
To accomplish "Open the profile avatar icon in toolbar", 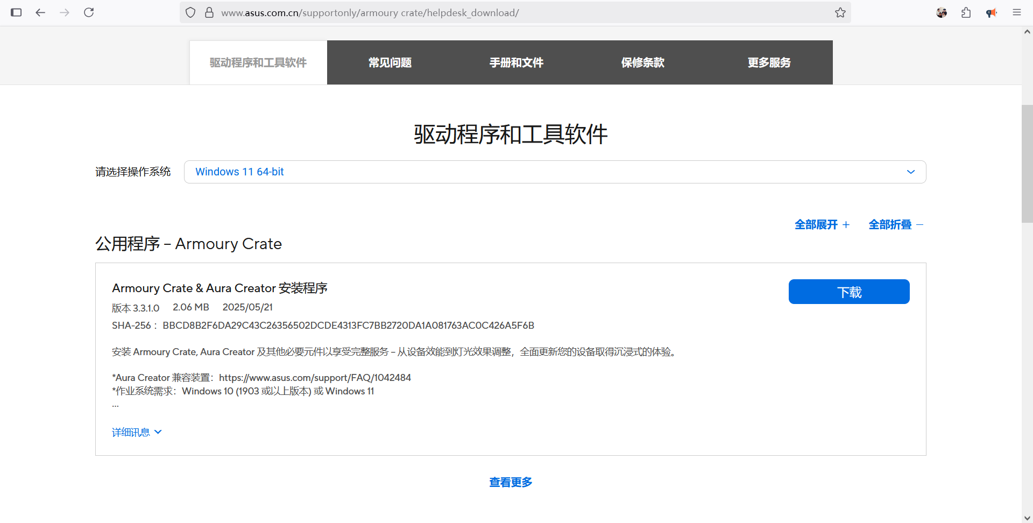I will (942, 12).
